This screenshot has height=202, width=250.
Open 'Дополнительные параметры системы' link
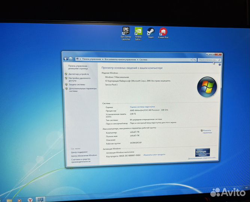point(83,90)
